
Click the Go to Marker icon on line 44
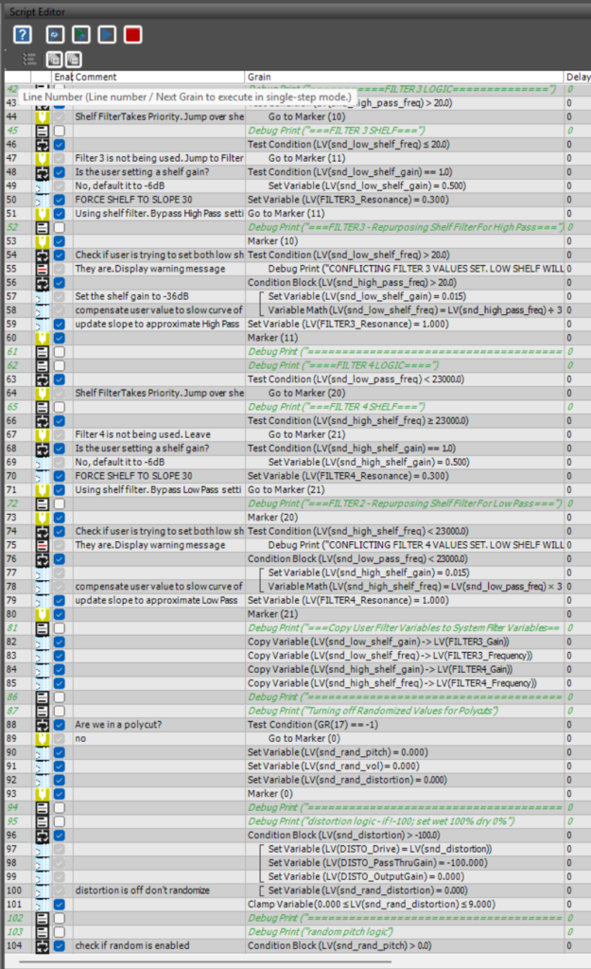pyautogui.click(x=42, y=116)
